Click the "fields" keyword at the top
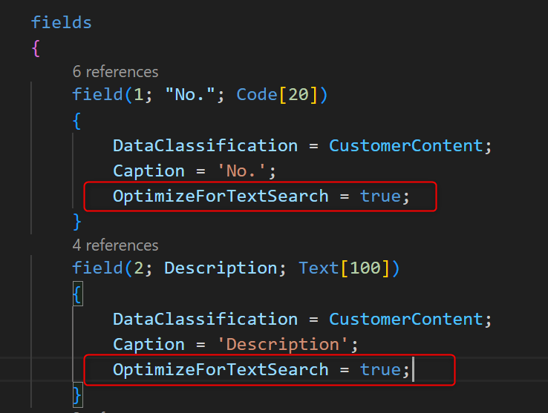 61,22
